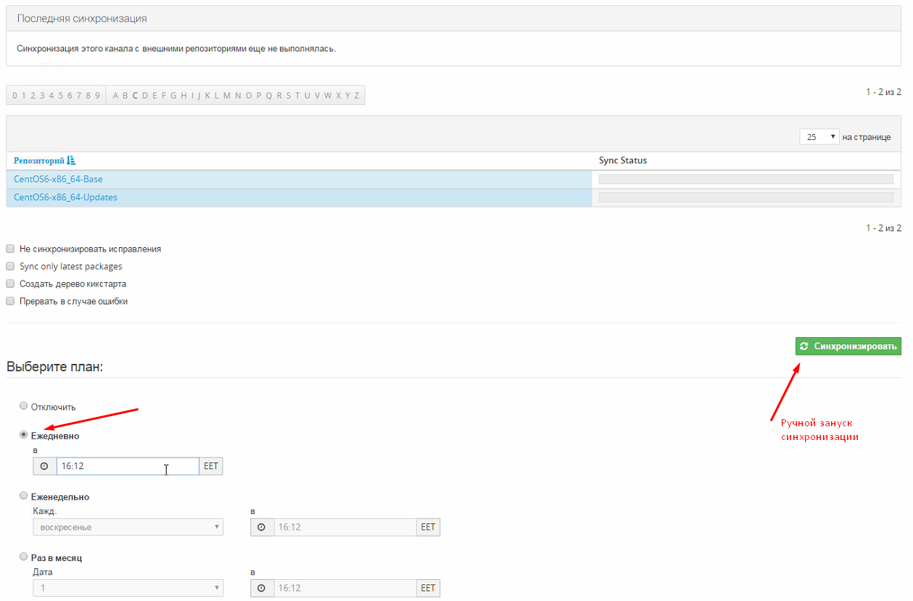Open the 25 per page dropdown
This screenshot has height=601, width=913.
click(x=819, y=137)
